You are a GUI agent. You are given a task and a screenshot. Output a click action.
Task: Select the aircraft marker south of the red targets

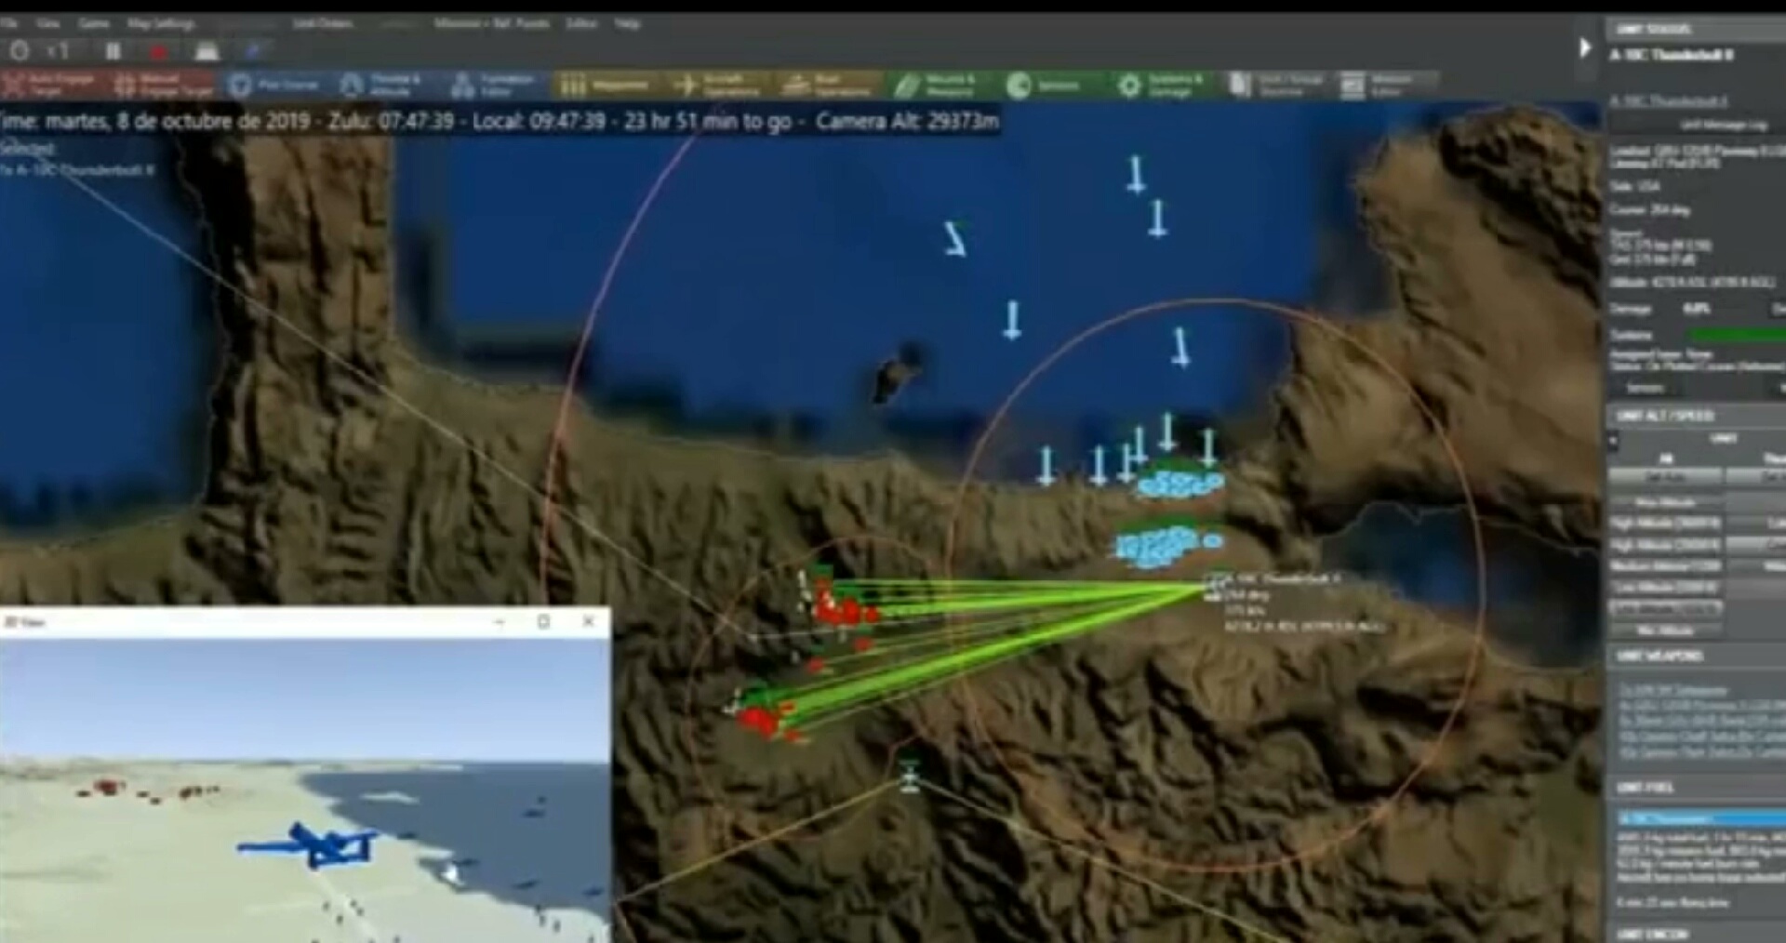(911, 776)
